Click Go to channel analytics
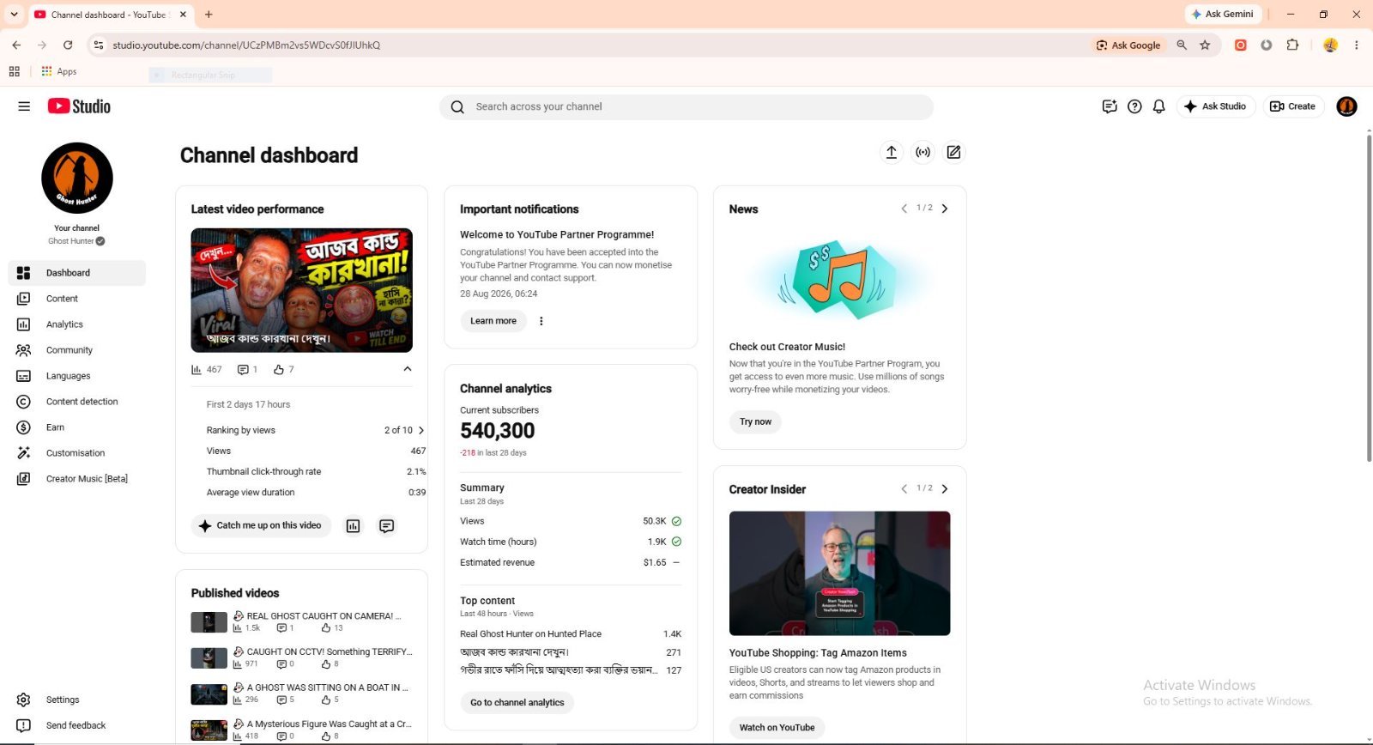This screenshot has height=745, width=1373. pyautogui.click(x=517, y=702)
